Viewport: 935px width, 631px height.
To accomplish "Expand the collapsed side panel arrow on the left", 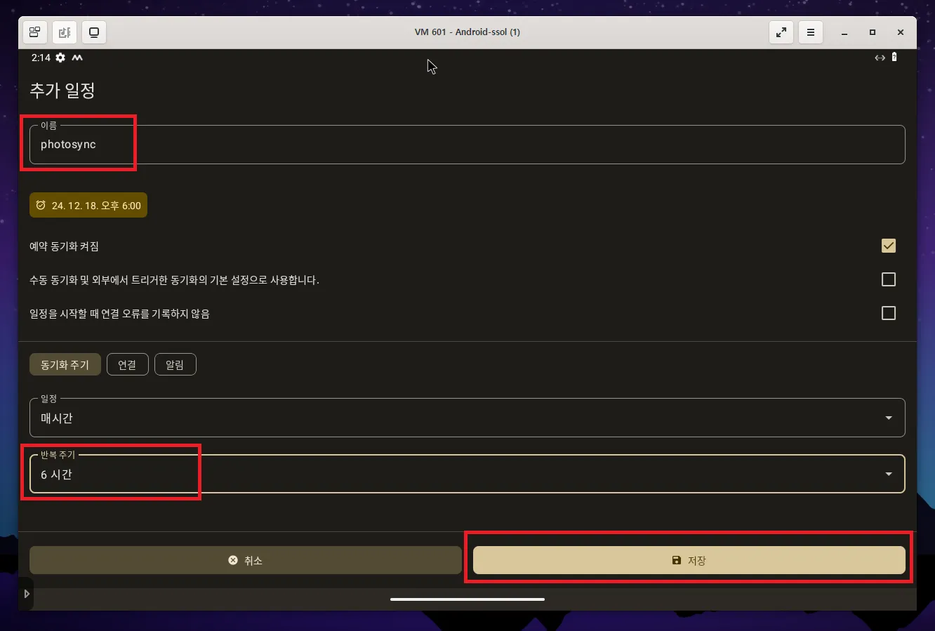I will [x=27, y=593].
